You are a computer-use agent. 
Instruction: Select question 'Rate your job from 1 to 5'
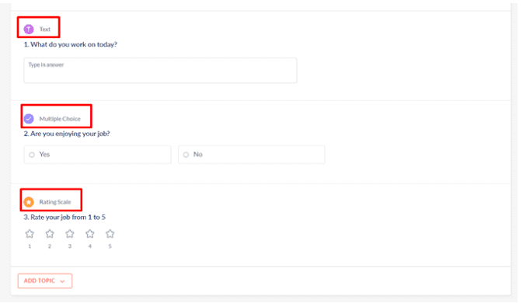point(65,218)
